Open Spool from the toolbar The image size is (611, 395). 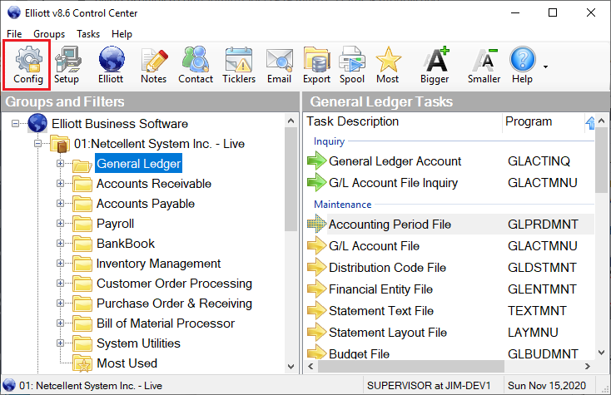352,65
